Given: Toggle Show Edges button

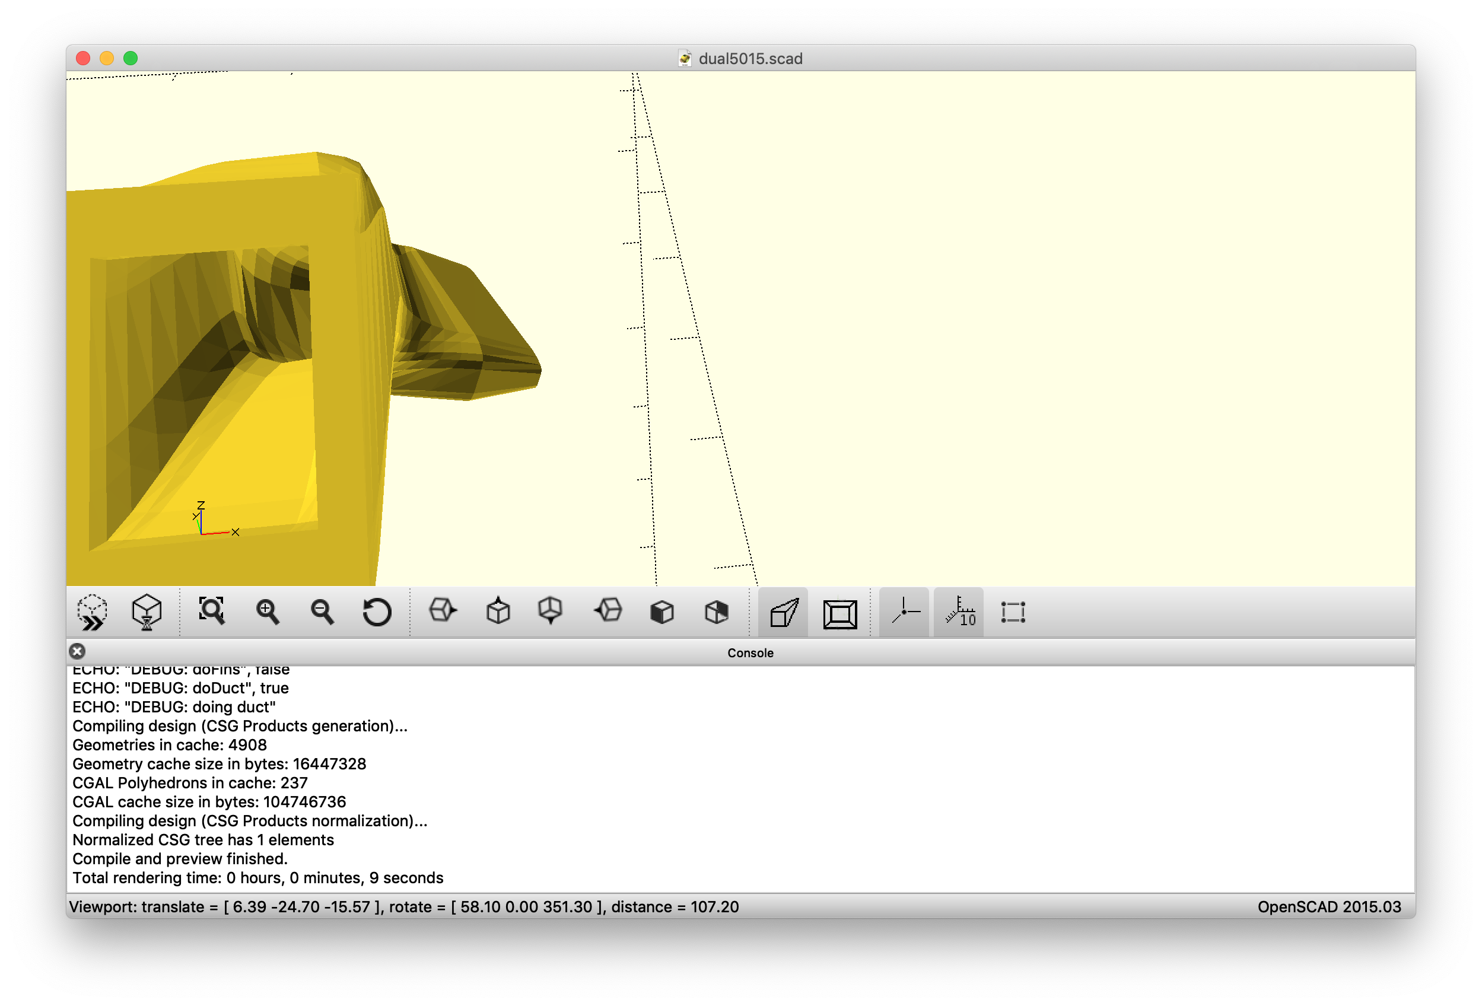Looking at the screenshot, I should click(x=1013, y=612).
